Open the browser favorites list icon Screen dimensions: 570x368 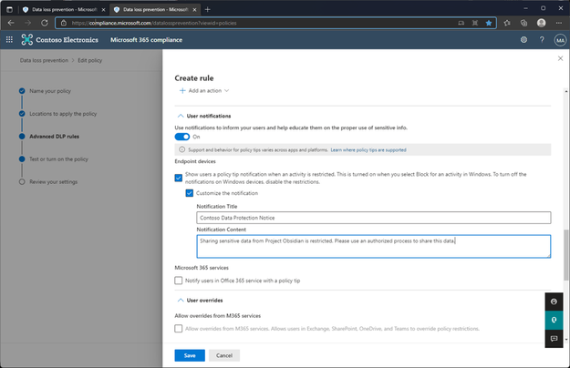pyautogui.click(x=507, y=23)
